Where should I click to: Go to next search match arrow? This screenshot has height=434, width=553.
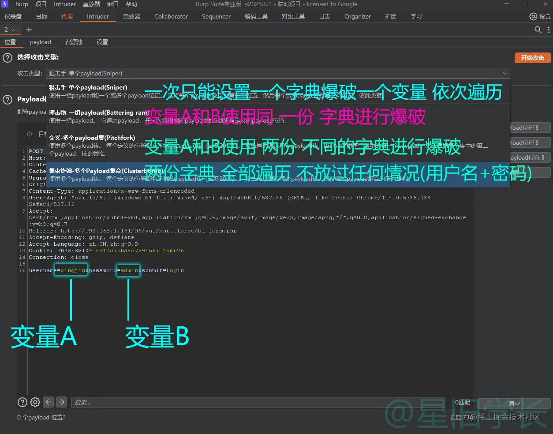(62, 402)
